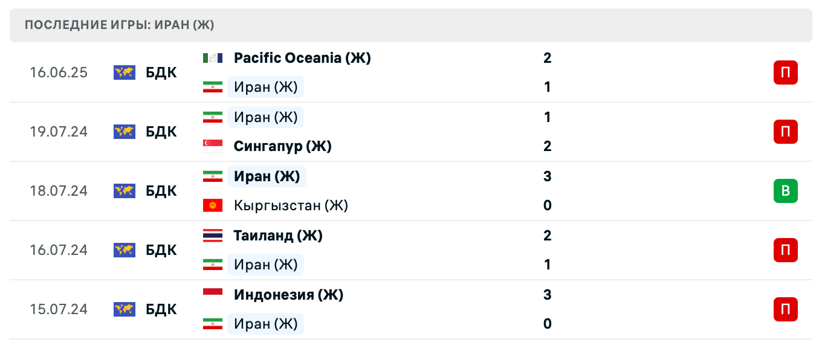Click the Thailand flag icon
Viewport: 822px width, 348px height.
(213, 236)
